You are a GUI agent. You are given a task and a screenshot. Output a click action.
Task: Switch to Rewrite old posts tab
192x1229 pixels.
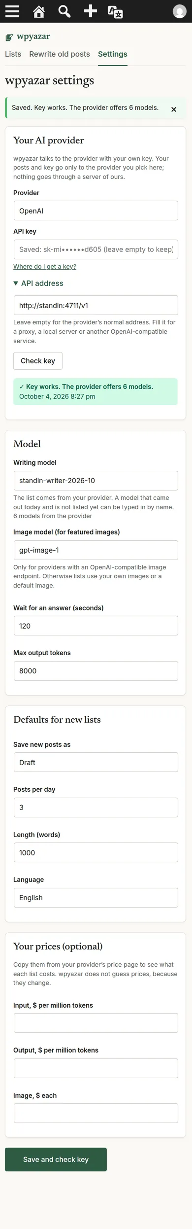60,54
